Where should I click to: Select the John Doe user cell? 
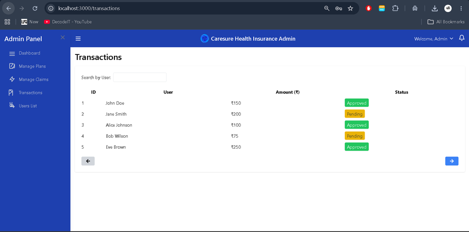point(115,103)
